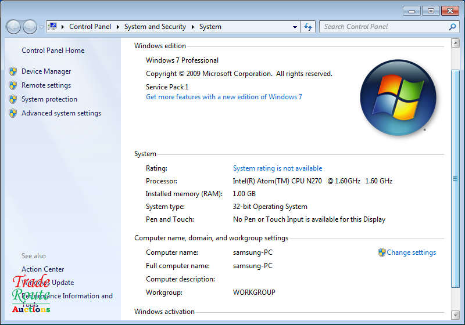Click the Forward navigation arrow button
The height and width of the screenshot is (325, 465).
click(x=30, y=27)
